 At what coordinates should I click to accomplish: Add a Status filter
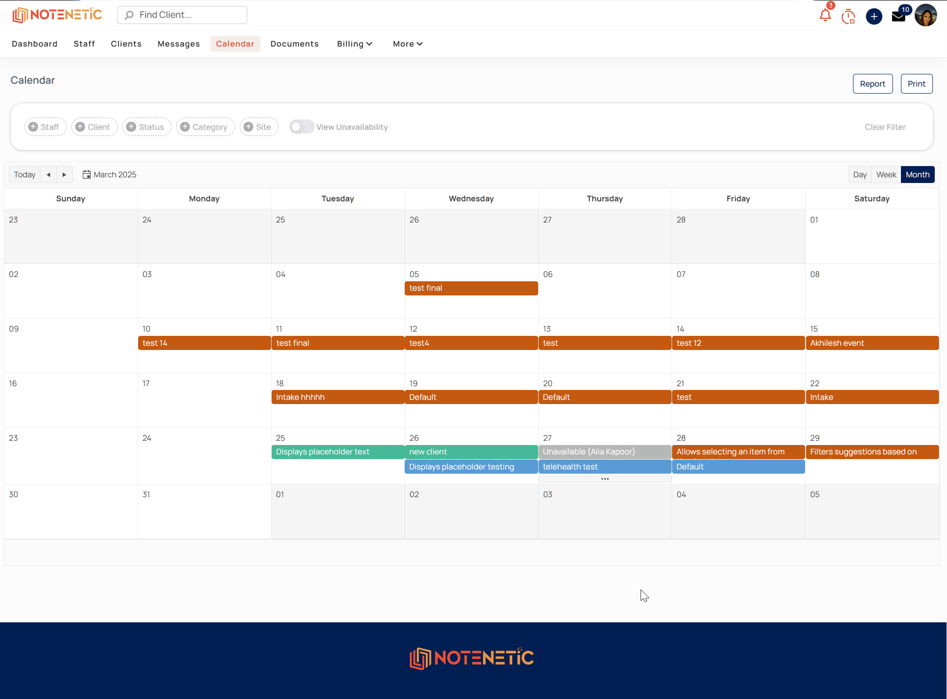coord(147,127)
